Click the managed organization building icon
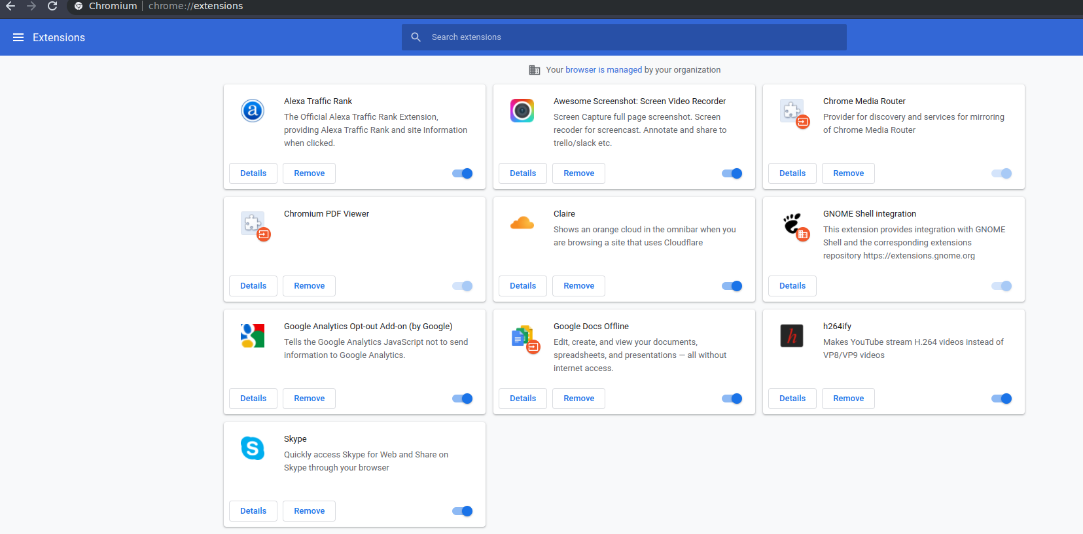Screen dimensions: 1083x534 (535, 70)
